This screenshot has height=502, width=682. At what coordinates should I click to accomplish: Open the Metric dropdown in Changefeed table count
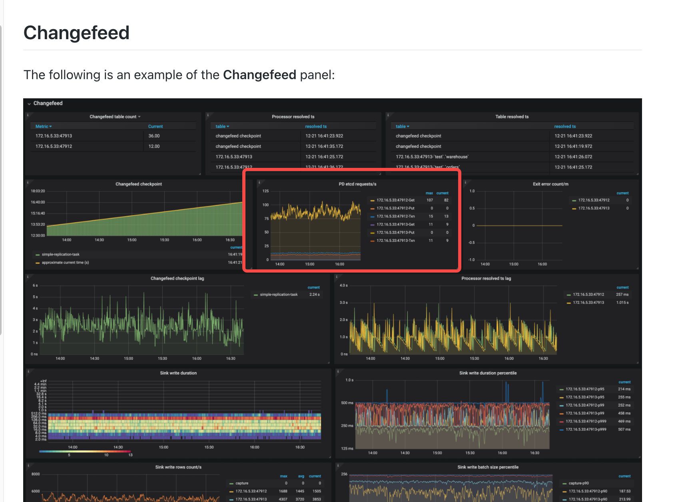(43, 126)
